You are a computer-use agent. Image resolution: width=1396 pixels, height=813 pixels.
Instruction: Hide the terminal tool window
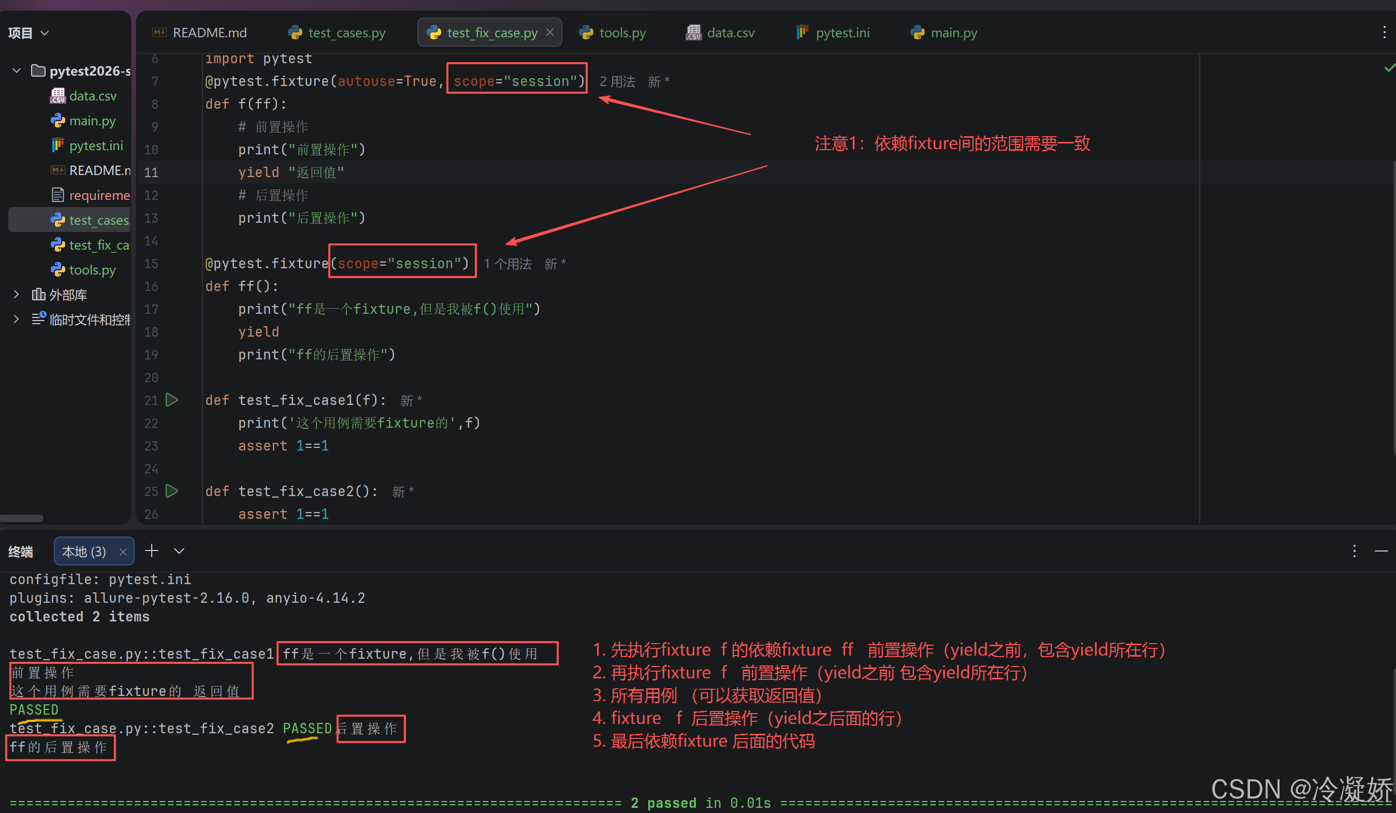(1382, 551)
